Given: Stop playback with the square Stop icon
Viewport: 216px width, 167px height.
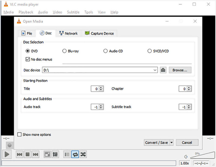Looking at the screenshot, I should click(27, 154).
